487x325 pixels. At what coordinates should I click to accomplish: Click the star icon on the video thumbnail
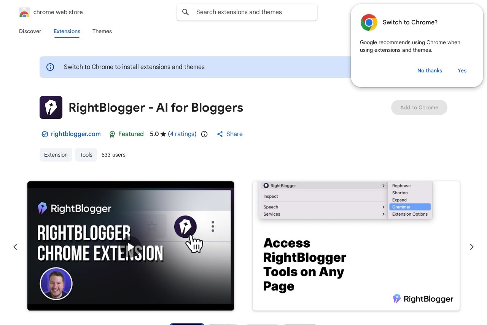(x=152, y=226)
